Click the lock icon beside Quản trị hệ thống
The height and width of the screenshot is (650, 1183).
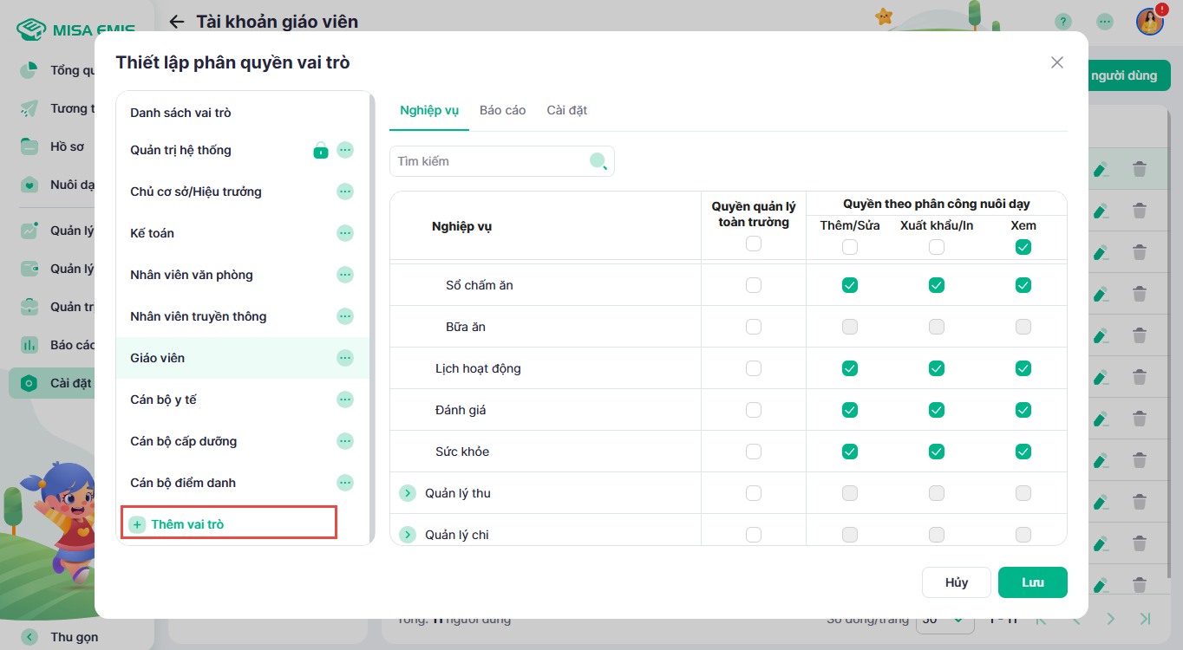coord(321,150)
